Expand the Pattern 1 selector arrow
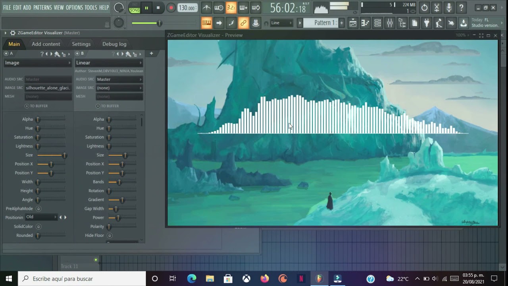 (300, 23)
